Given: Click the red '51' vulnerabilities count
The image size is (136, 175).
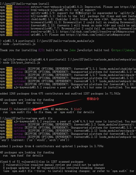Looking at the screenshot, I should (x=11, y=109).
